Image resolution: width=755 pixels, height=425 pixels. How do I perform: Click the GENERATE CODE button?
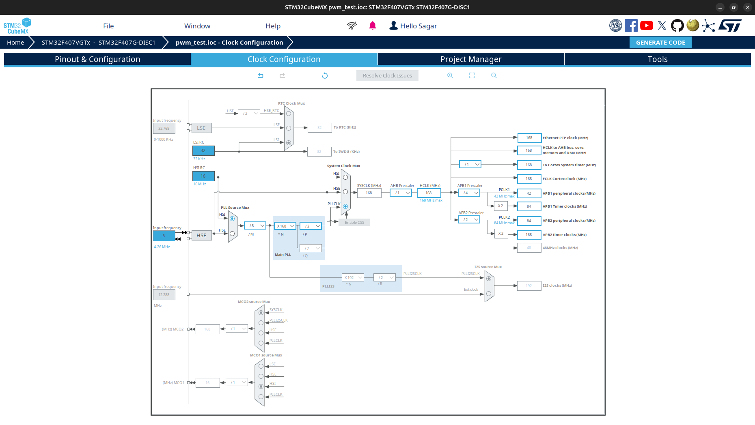pos(660,43)
